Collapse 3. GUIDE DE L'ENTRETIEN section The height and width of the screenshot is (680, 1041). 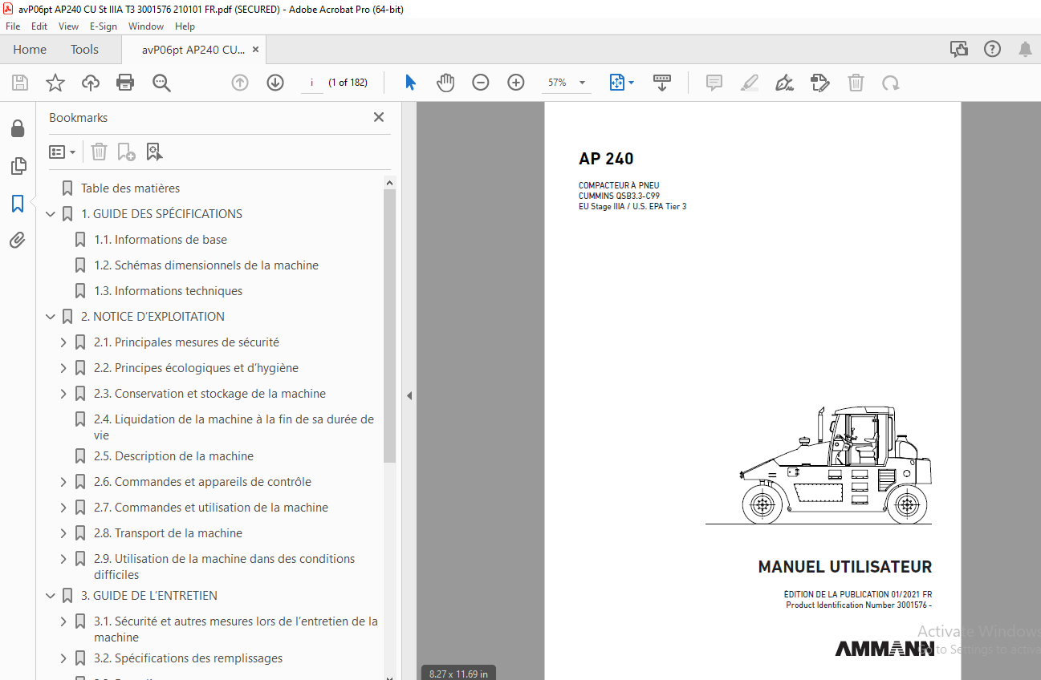pos(51,596)
